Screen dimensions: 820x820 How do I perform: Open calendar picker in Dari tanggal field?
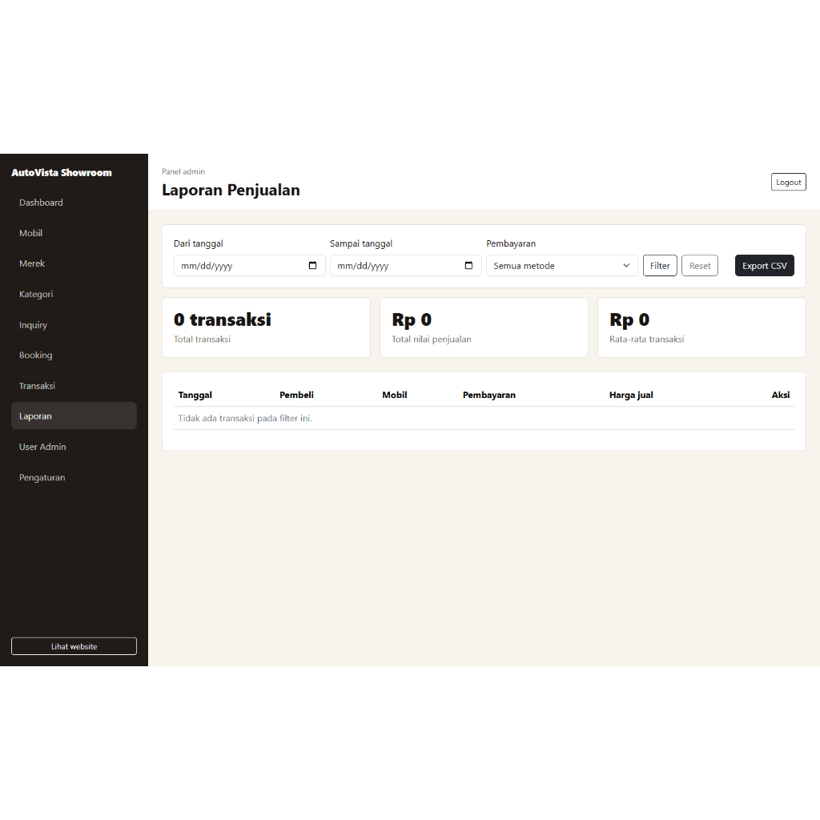click(312, 266)
